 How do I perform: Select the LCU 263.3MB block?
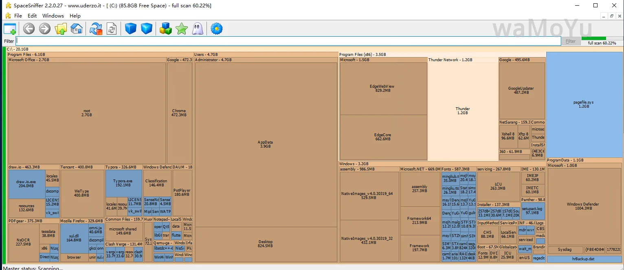pos(499,186)
